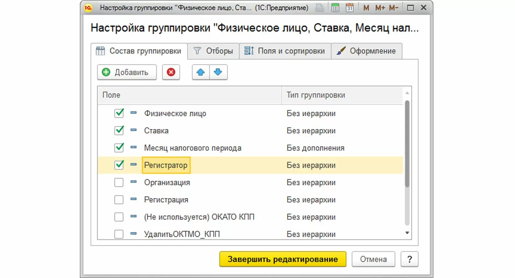Click the M memory button
The image size is (515, 278).
(366, 8)
